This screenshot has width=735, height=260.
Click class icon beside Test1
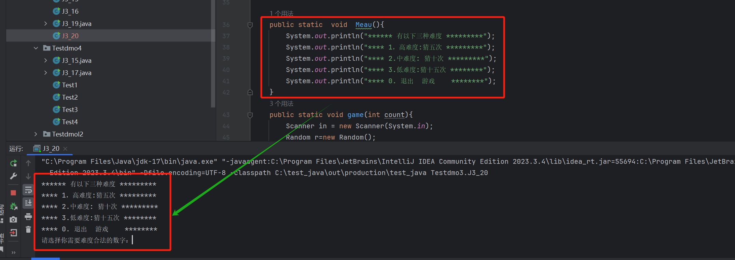(x=56, y=85)
